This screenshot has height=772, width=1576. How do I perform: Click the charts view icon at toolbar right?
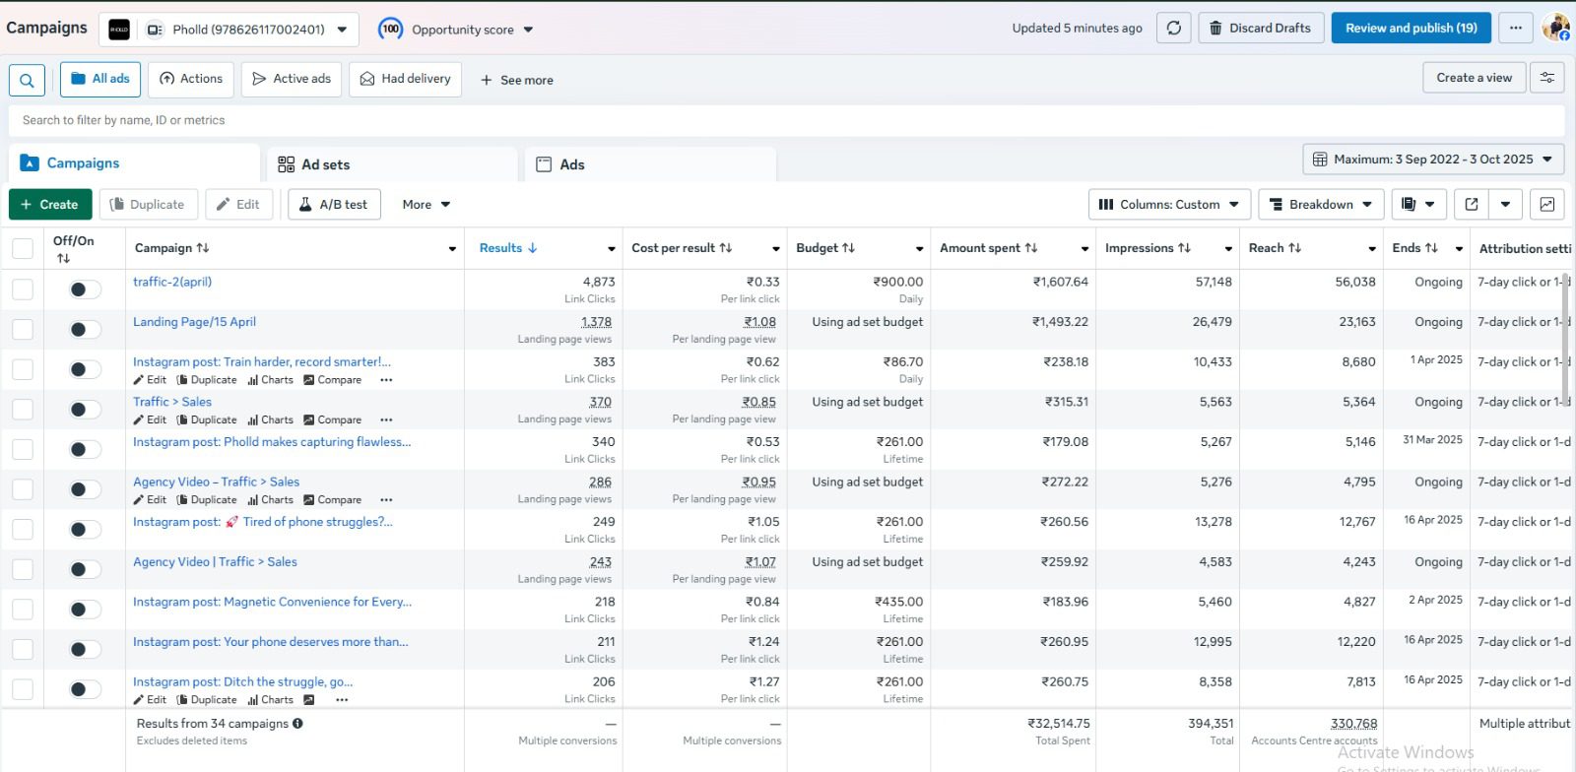(x=1546, y=205)
